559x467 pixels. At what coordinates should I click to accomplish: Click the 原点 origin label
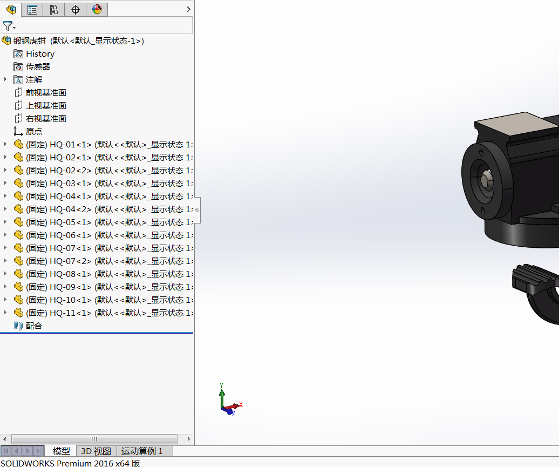34,131
